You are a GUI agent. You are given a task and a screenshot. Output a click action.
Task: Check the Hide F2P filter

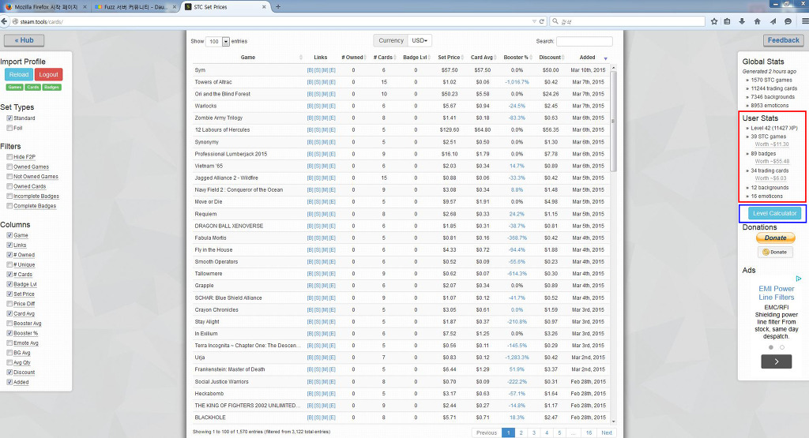[9, 157]
